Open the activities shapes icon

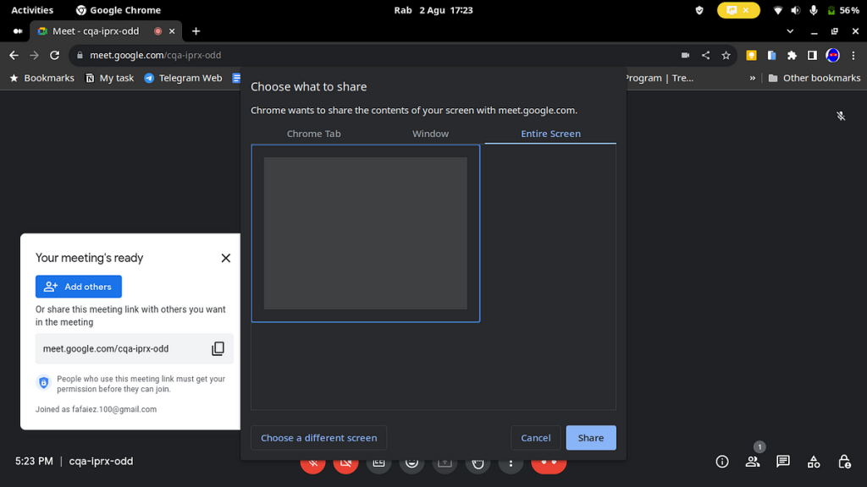814,462
